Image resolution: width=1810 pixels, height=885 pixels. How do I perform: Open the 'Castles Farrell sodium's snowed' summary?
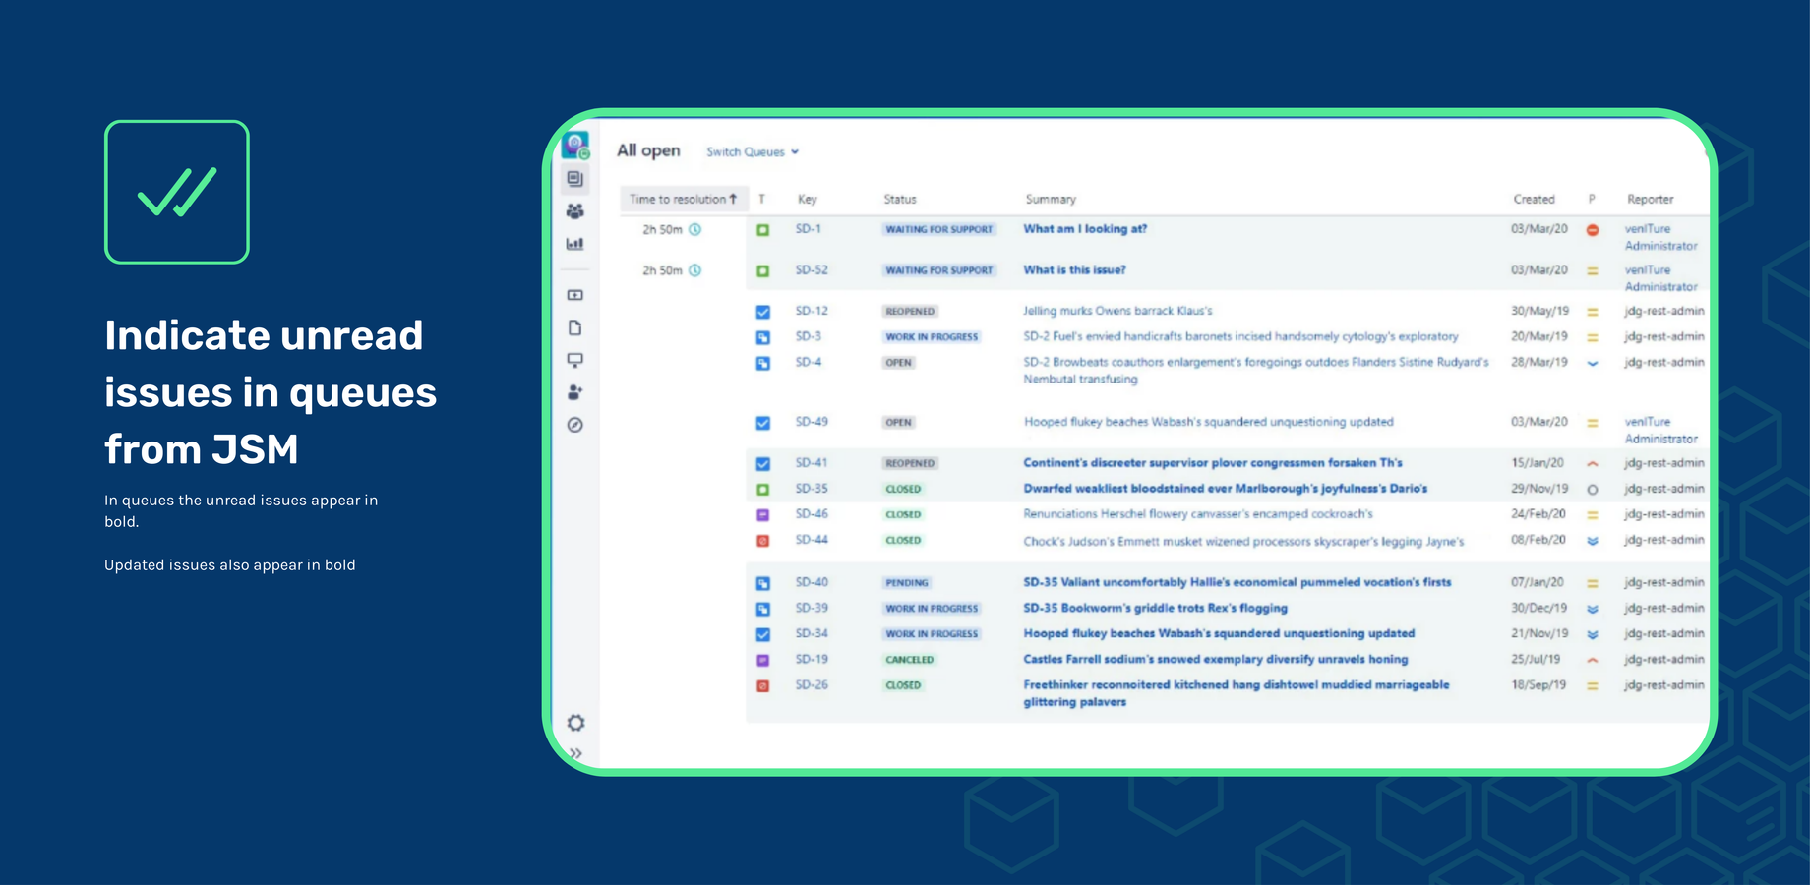tap(1215, 660)
